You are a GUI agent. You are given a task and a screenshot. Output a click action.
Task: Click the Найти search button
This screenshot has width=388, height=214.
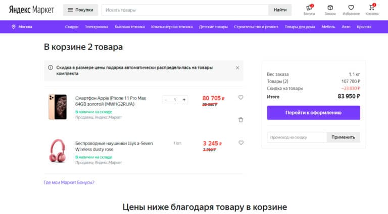(280, 10)
